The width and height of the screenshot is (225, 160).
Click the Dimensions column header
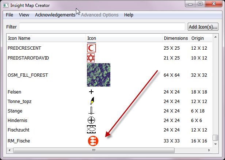coord(175,38)
